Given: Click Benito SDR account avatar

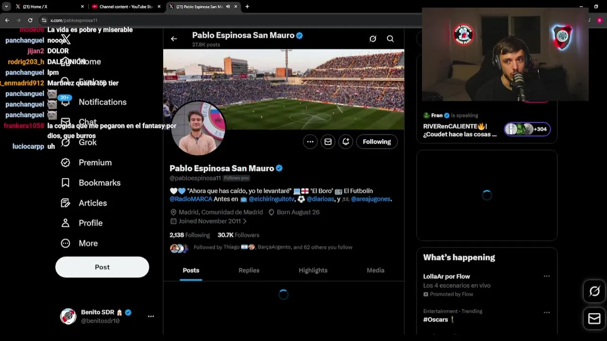Looking at the screenshot, I should pyautogui.click(x=68, y=316).
